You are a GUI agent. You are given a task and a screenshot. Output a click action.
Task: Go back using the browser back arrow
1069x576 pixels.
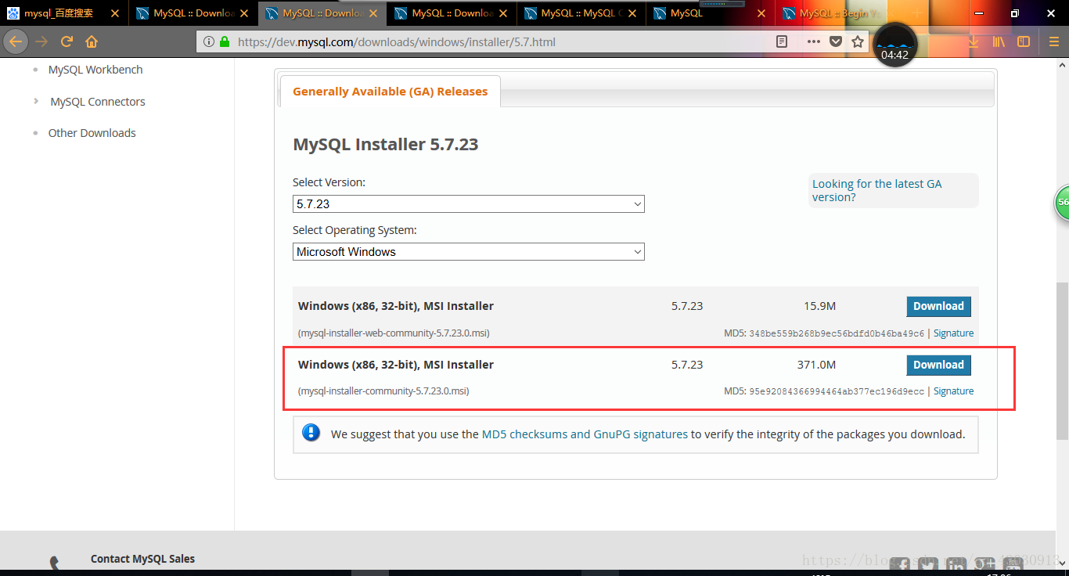click(x=16, y=41)
